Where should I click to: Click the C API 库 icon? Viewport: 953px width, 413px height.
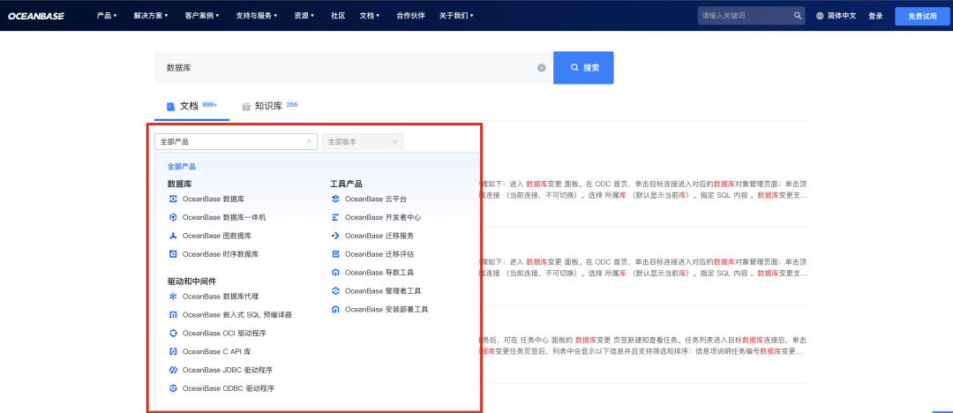[x=173, y=351]
